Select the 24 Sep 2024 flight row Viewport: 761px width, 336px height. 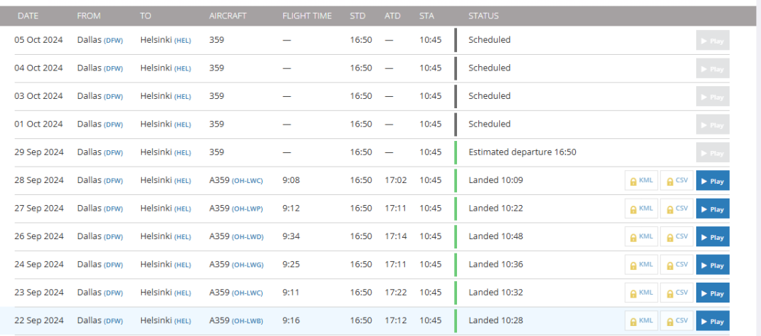(x=372, y=265)
